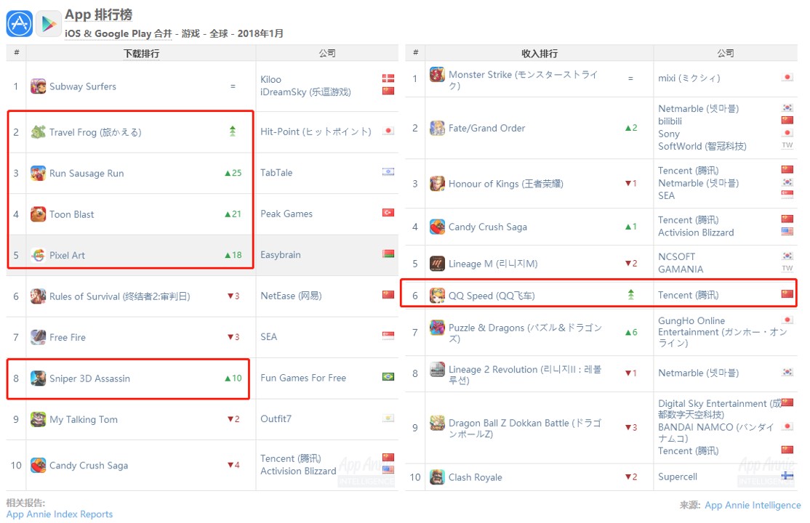Click the Lineage 2 Revolution icon
Screen dimensions: 810x523
coord(437,369)
